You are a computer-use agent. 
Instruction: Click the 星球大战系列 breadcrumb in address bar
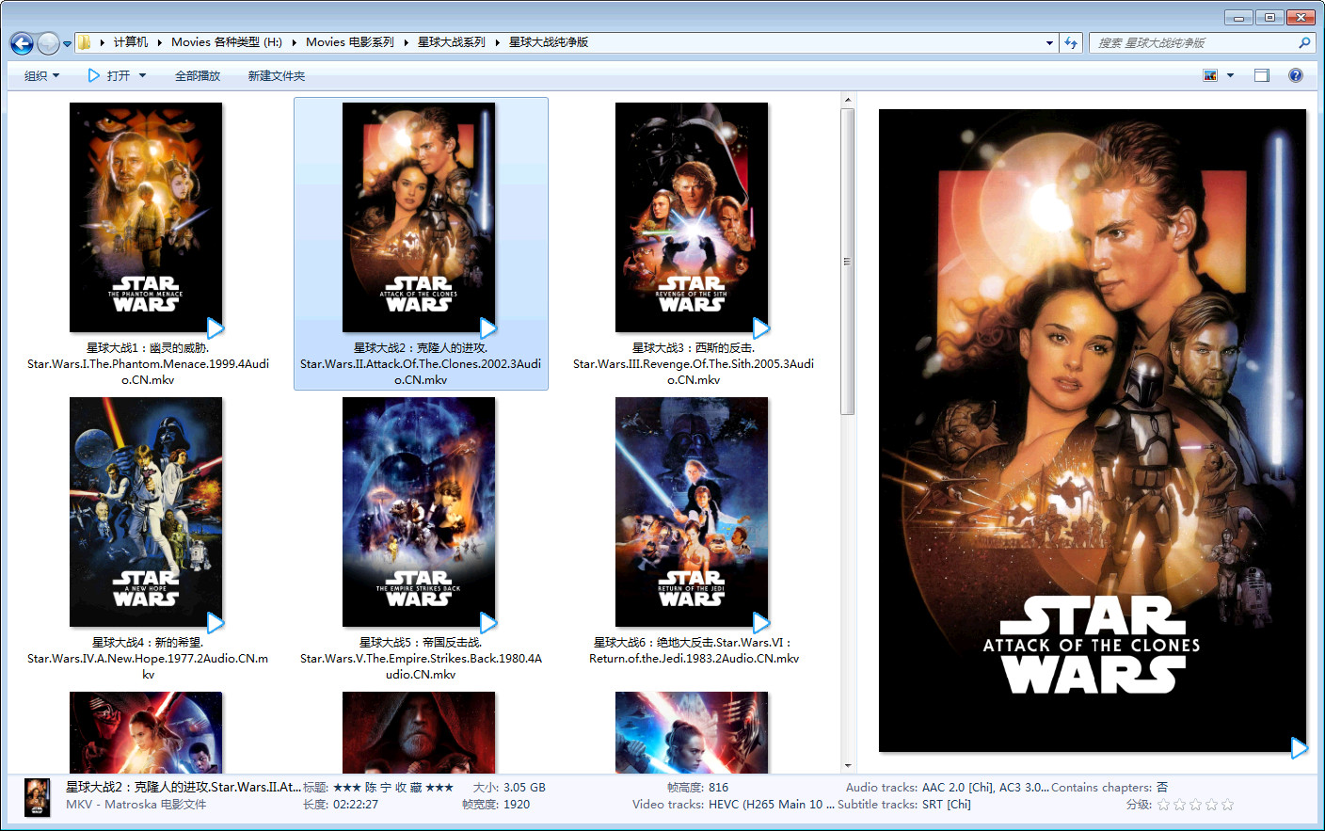[x=452, y=42]
